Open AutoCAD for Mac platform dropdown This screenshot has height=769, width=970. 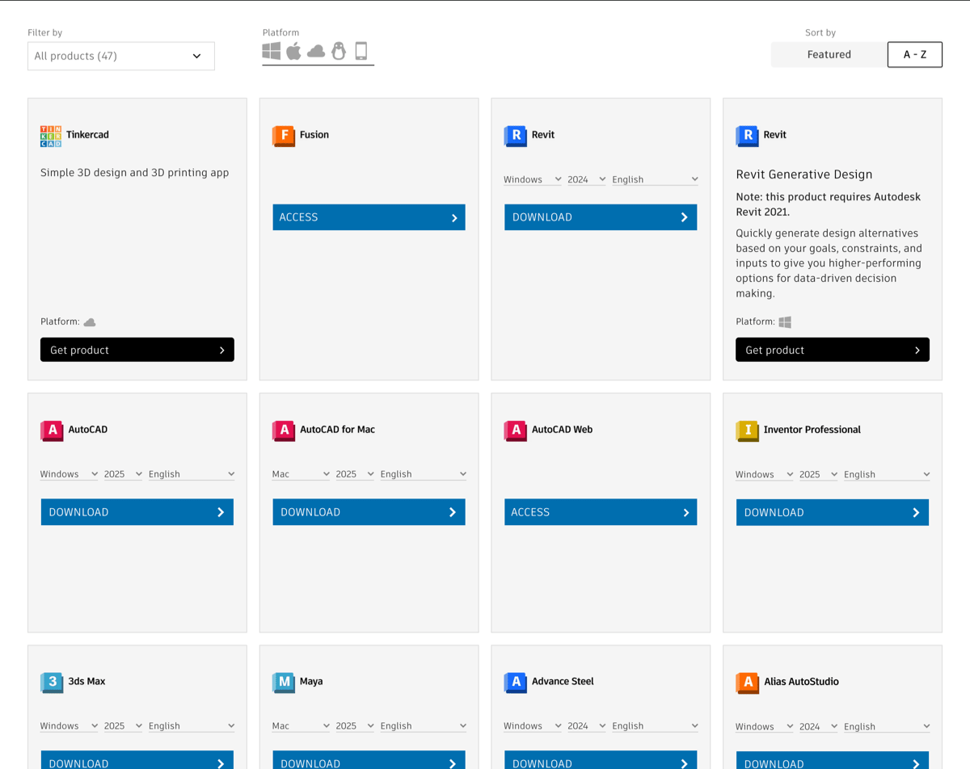click(x=301, y=474)
